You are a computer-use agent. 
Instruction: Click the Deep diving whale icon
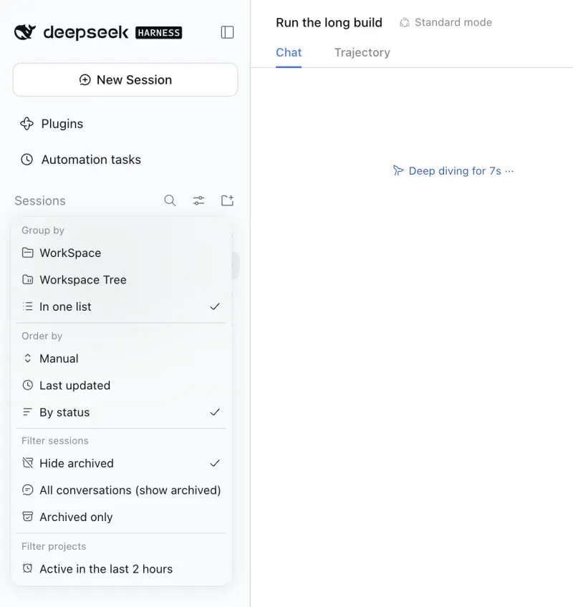(398, 170)
